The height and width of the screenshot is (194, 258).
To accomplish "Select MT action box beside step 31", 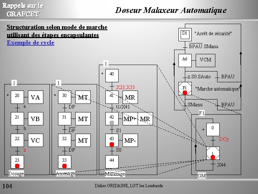I will tap(83, 119).
